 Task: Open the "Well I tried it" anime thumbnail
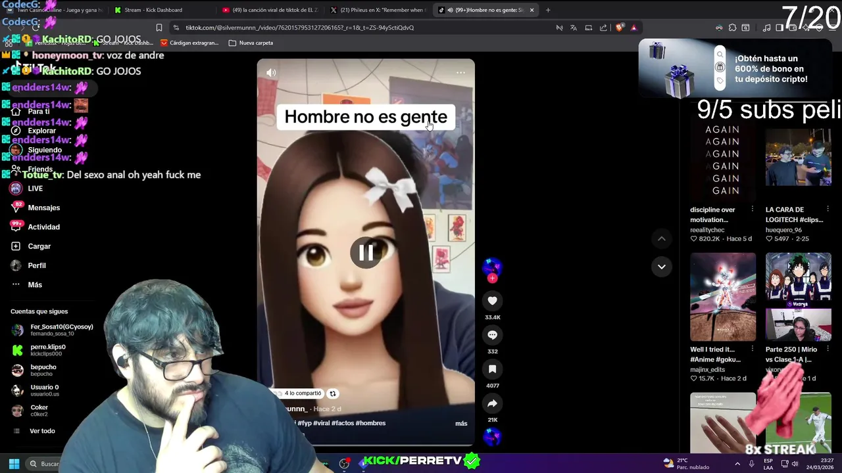tap(723, 297)
